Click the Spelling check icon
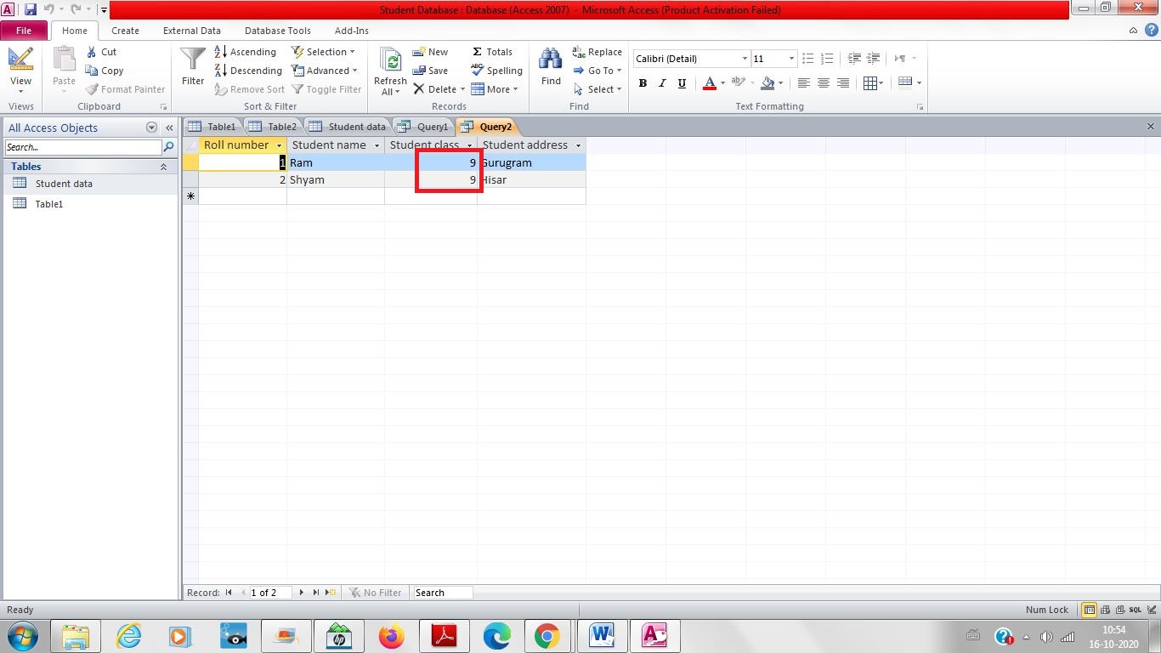Screen dimensions: 1161x653 click(479, 71)
